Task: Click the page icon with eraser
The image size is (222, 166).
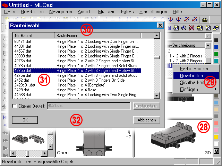Action: [208, 28]
